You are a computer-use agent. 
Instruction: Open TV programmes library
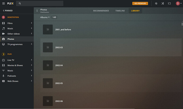(15, 44)
